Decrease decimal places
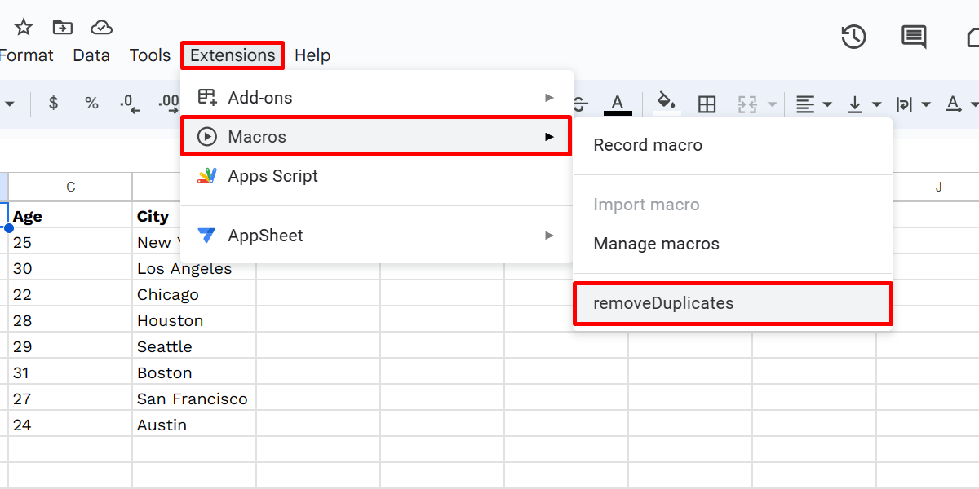 pyautogui.click(x=129, y=104)
